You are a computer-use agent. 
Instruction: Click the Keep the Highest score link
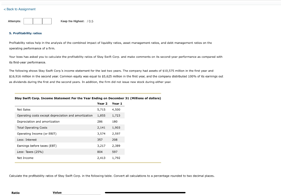[72, 21]
